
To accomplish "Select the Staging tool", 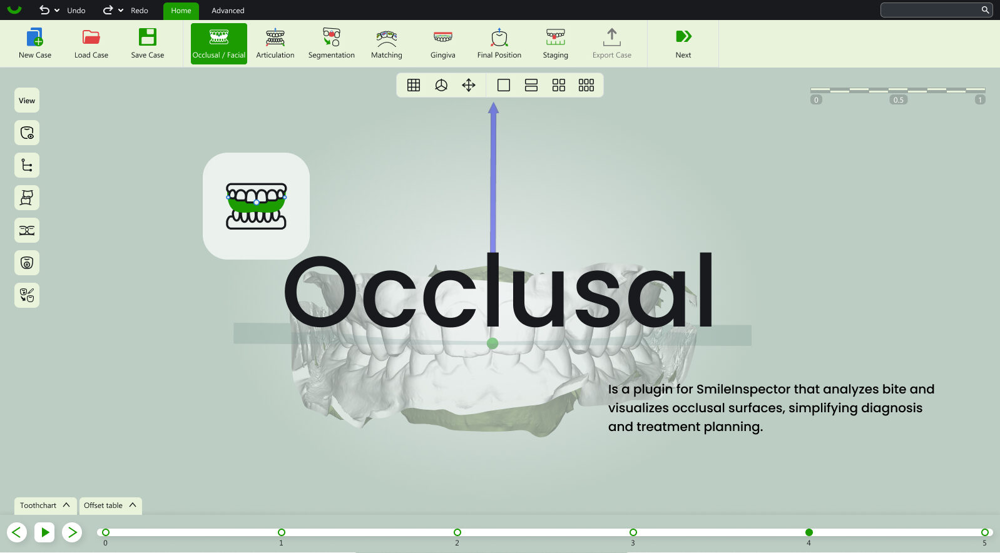I will click(555, 43).
